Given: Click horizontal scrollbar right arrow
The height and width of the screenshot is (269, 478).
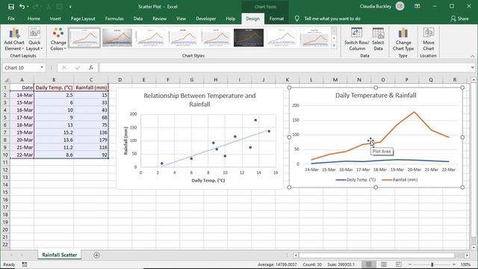Looking at the screenshot, I should coord(467,255).
